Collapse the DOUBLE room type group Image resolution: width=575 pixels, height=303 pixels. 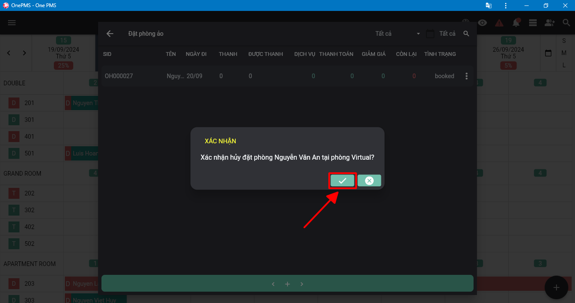pos(14,83)
